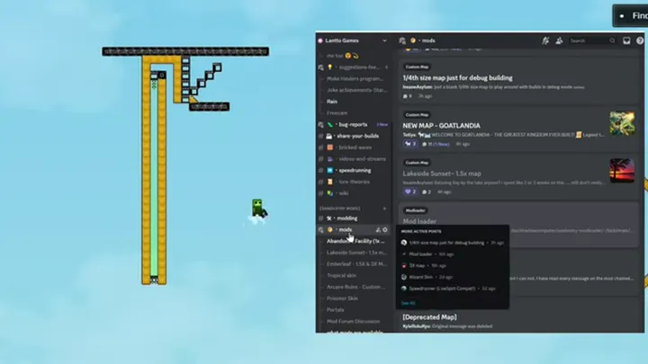Toggle purple heart reaction on Lakeside Sunset post

tap(410, 191)
